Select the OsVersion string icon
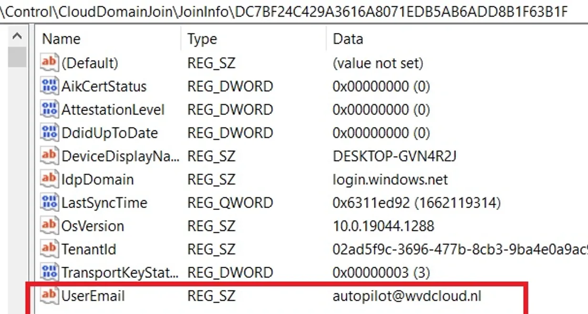The width and height of the screenshot is (588, 314). (49, 226)
